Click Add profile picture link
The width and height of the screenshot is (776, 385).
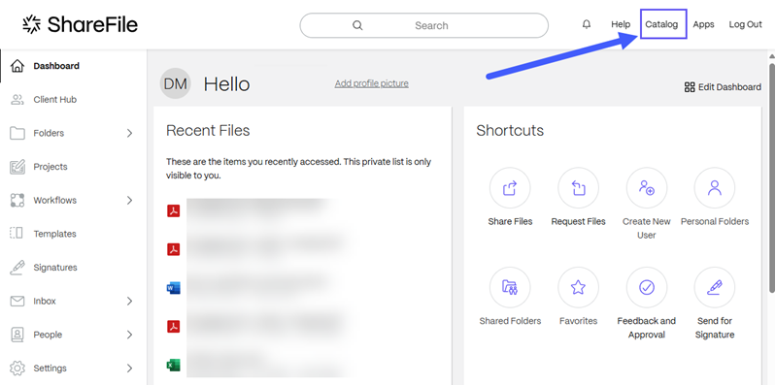(372, 83)
